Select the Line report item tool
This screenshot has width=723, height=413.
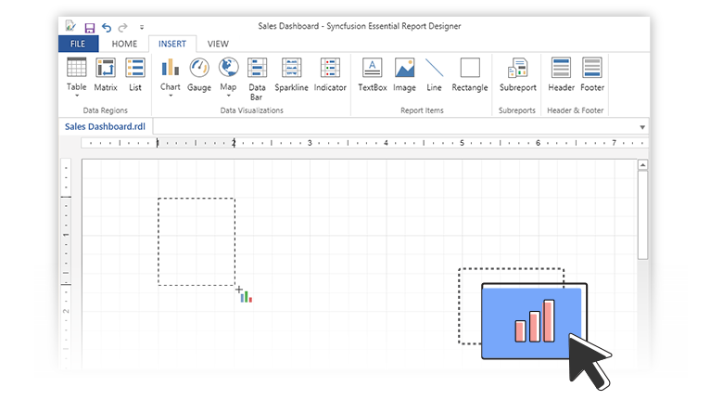pos(434,74)
